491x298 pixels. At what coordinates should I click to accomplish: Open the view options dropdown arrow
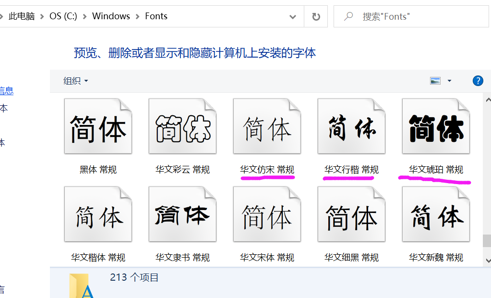point(449,81)
